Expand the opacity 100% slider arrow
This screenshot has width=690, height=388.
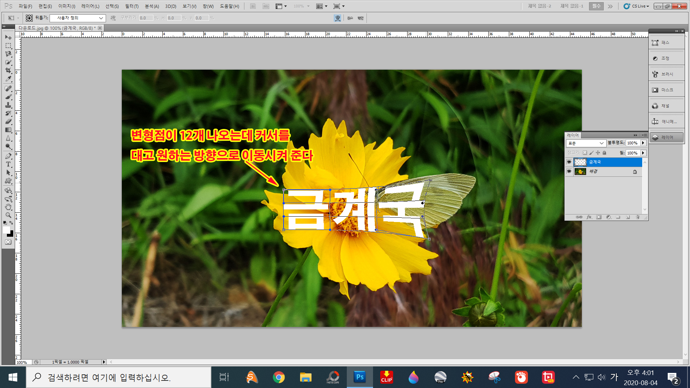click(643, 143)
